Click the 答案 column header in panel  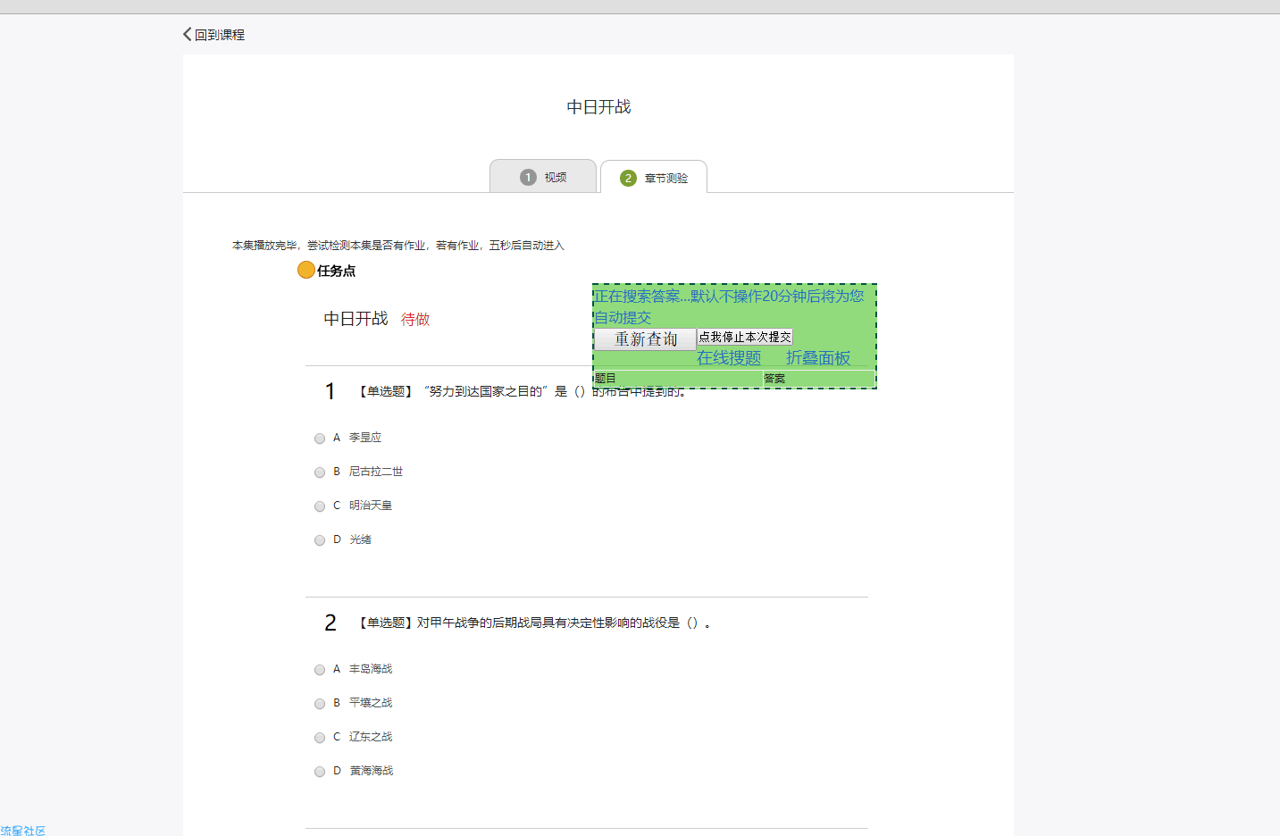tap(818, 379)
